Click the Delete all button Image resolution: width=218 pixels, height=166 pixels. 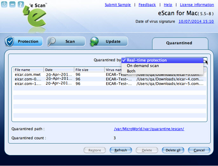point(173,150)
